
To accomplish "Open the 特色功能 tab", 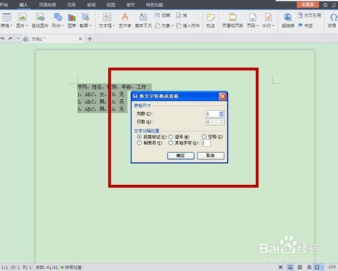I will (154, 5).
